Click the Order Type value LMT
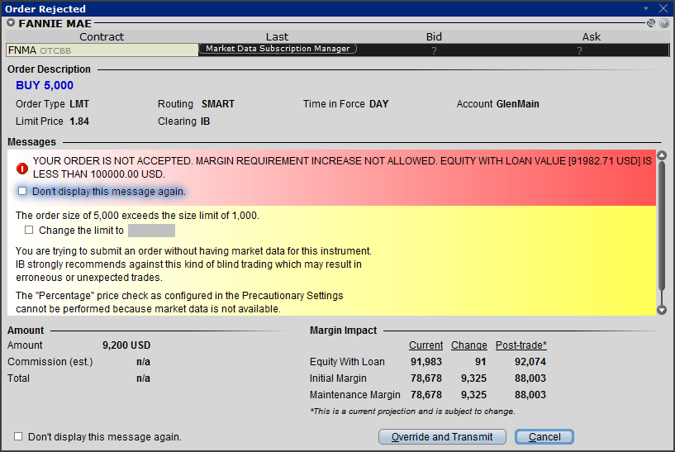 (x=79, y=104)
